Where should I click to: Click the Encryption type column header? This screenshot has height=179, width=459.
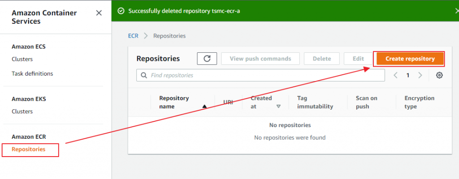(x=419, y=102)
